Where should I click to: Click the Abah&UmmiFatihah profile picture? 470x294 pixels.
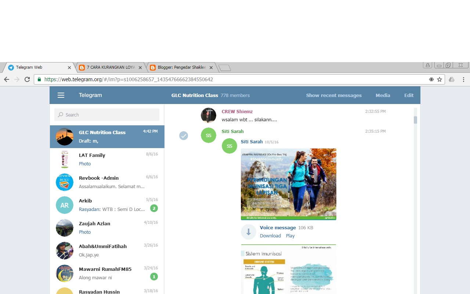[x=65, y=251]
